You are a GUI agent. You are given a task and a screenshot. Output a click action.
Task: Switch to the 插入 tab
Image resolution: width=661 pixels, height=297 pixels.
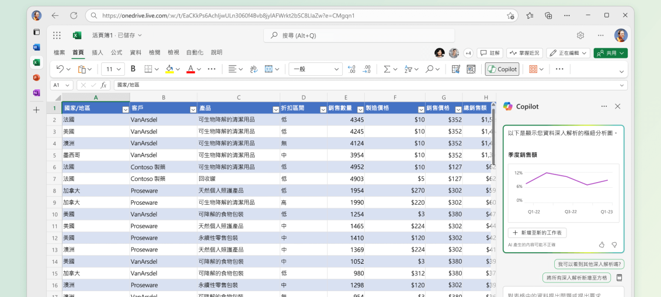tap(98, 53)
